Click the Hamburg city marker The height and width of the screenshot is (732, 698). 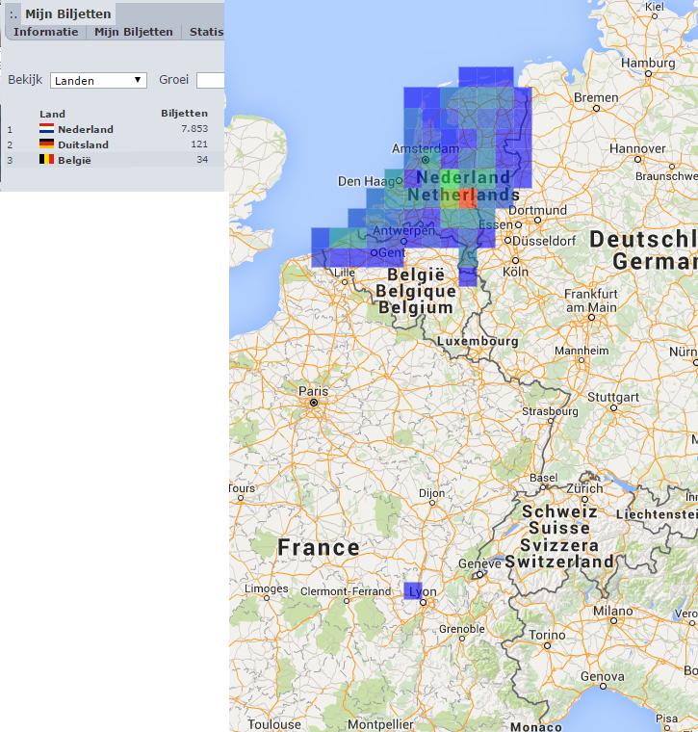(x=648, y=74)
